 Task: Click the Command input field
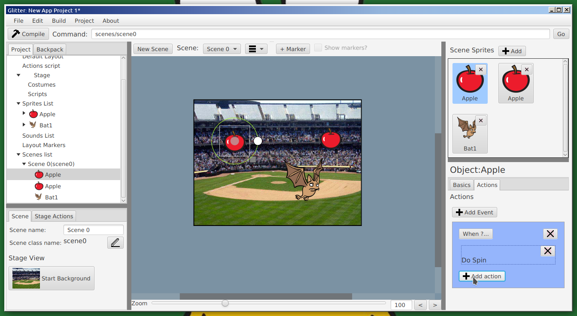(x=320, y=34)
